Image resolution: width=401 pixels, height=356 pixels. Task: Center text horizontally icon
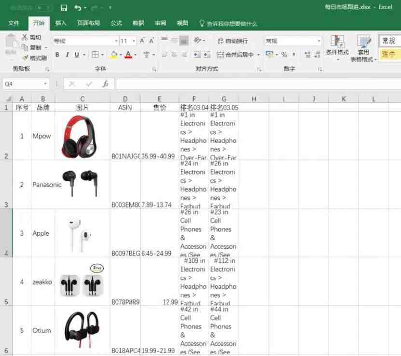point(174,55)
